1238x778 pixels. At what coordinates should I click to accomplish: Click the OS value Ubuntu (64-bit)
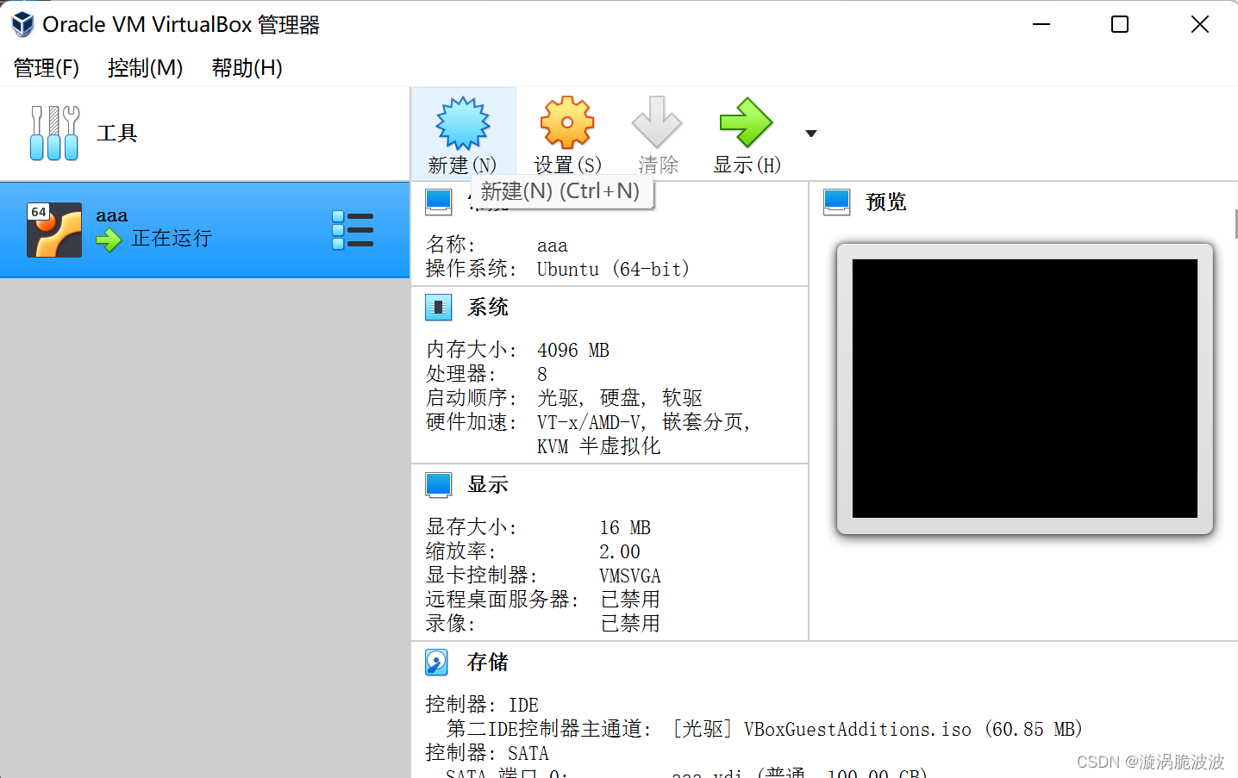pos(613,270)
